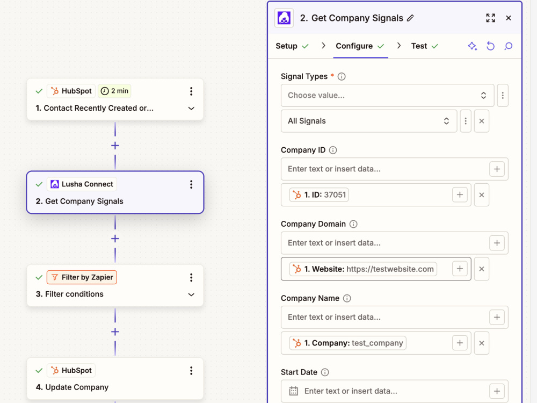
Task: Open the search icon in panel header
Action: (508, 46)
